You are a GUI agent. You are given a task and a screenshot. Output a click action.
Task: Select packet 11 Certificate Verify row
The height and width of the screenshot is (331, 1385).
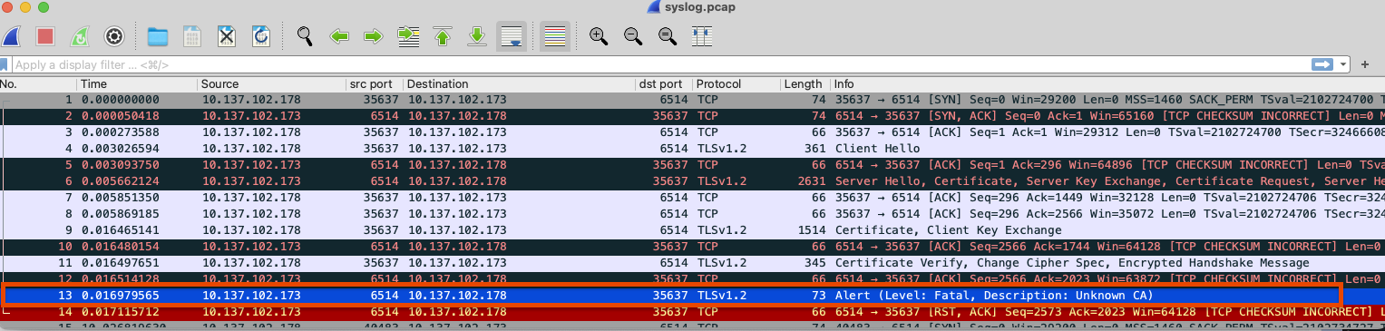692,263
